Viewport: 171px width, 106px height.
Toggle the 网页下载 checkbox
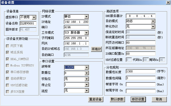pyautogui.click(x=7, y=46)
